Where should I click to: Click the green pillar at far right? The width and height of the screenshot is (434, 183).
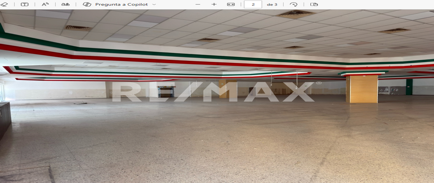[409, 87]
